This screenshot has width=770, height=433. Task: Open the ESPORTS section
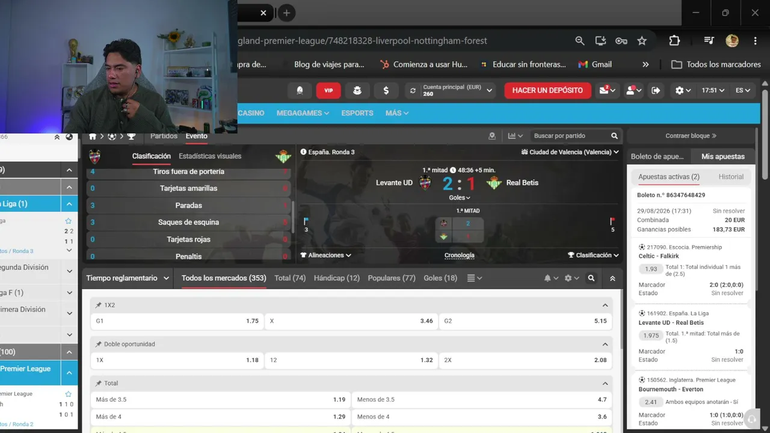pos(357,113)
